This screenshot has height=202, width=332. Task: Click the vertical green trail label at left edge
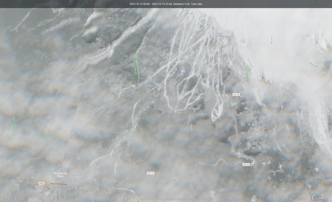click(14, 125)
